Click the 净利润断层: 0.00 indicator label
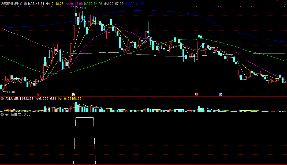Screen dimensions: 287x165 tap(17, 114)
